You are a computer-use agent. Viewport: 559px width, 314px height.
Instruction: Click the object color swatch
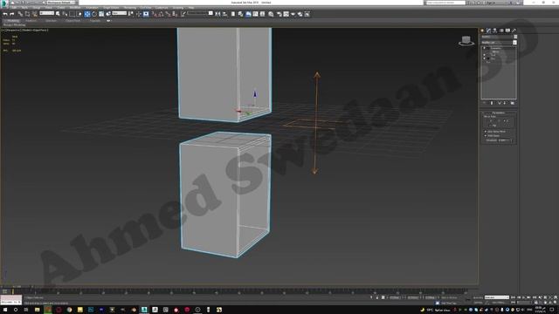515,37
